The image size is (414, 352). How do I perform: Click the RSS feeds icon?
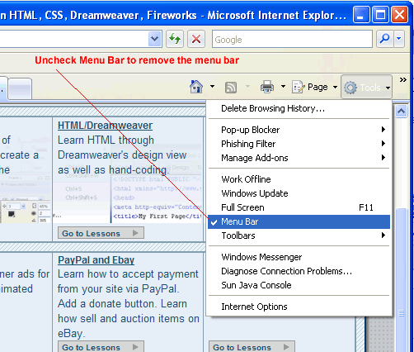click(231, 88)
